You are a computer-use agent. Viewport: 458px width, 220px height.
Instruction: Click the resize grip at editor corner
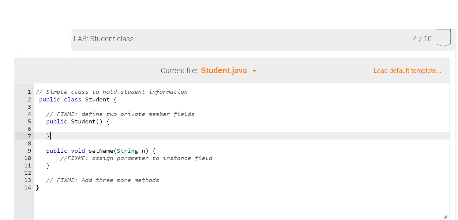(445, 217)
